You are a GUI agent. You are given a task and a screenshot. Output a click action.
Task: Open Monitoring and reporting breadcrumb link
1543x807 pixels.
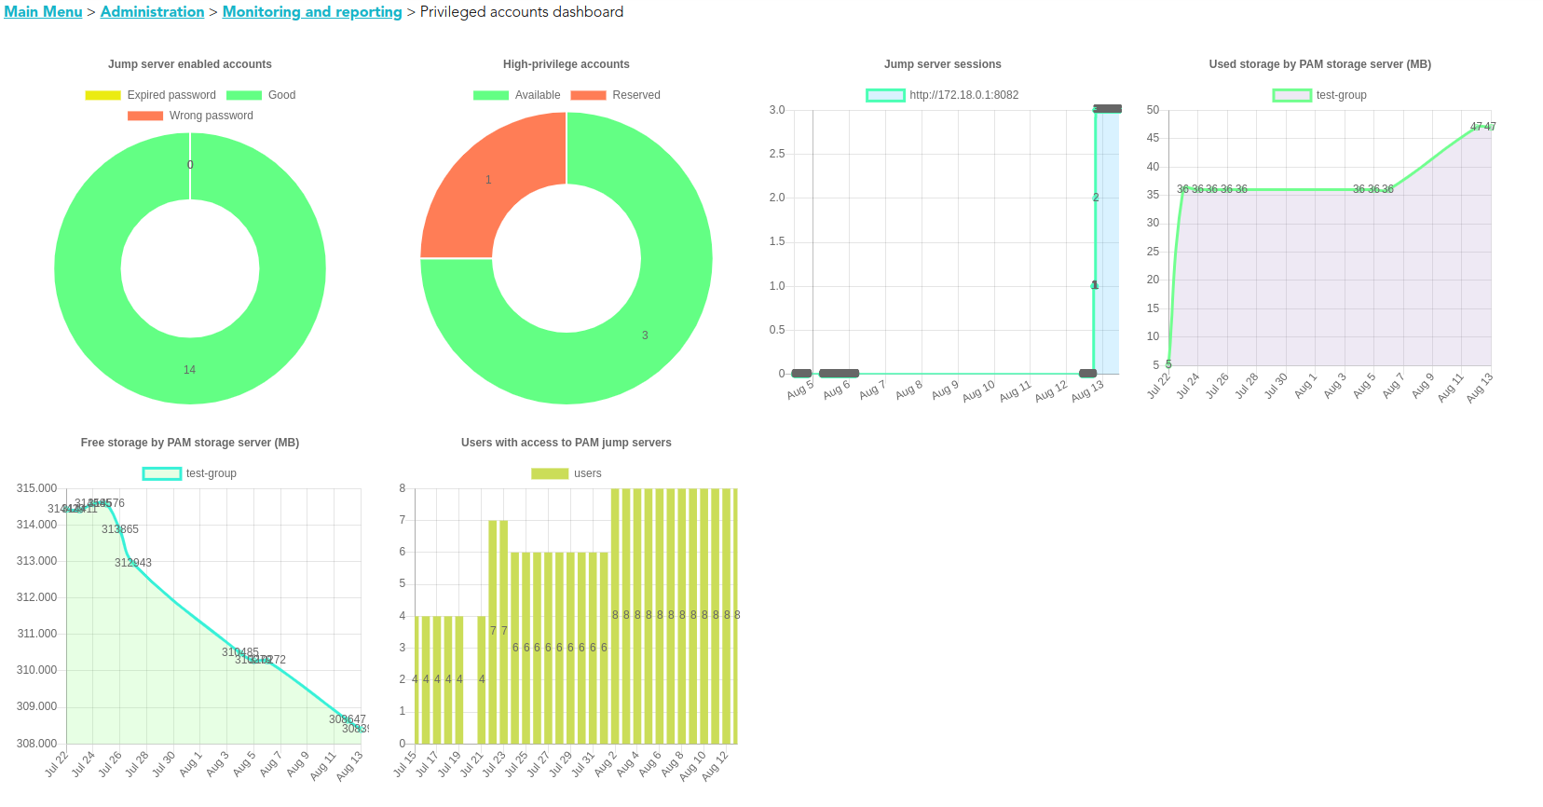pyautogui.click(x=312, y=12)
